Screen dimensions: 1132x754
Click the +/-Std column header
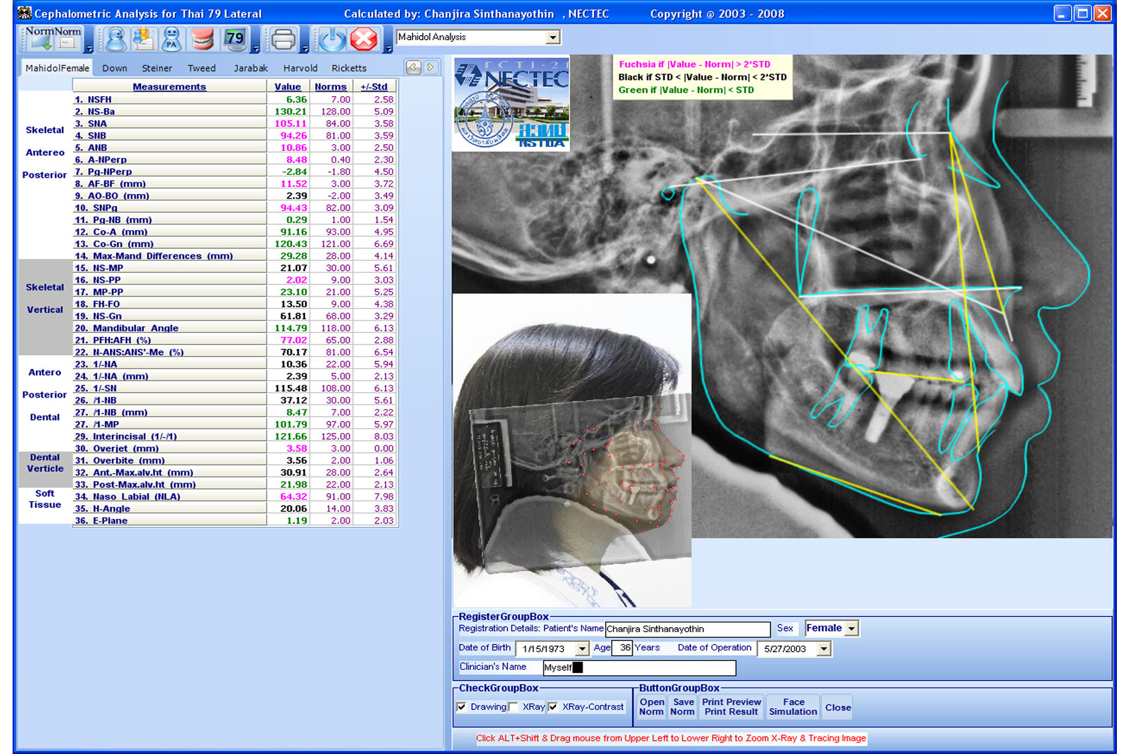click(374, 87)
